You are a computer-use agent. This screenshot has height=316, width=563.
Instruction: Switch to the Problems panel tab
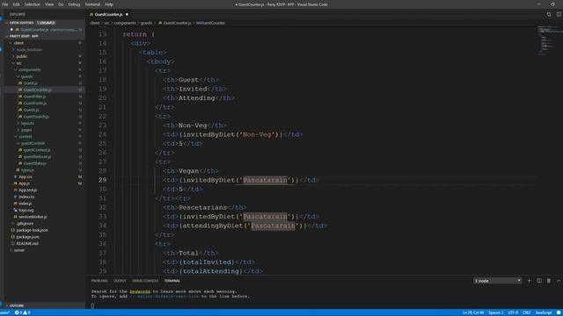click(99, 281)
